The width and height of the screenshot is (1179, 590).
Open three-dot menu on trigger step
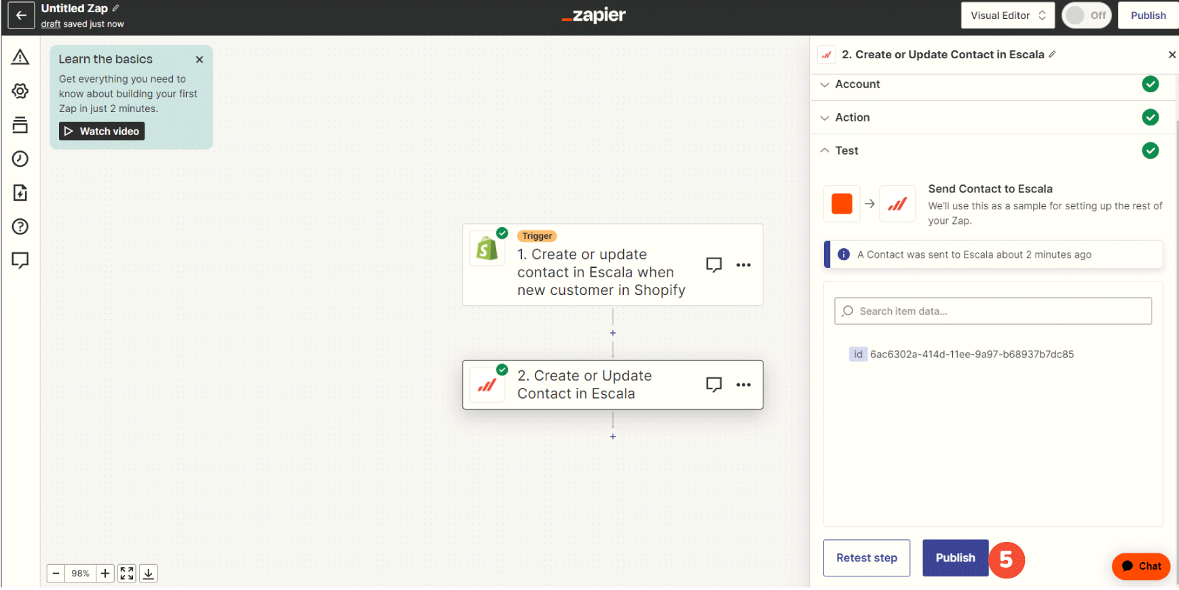(744, 264)
